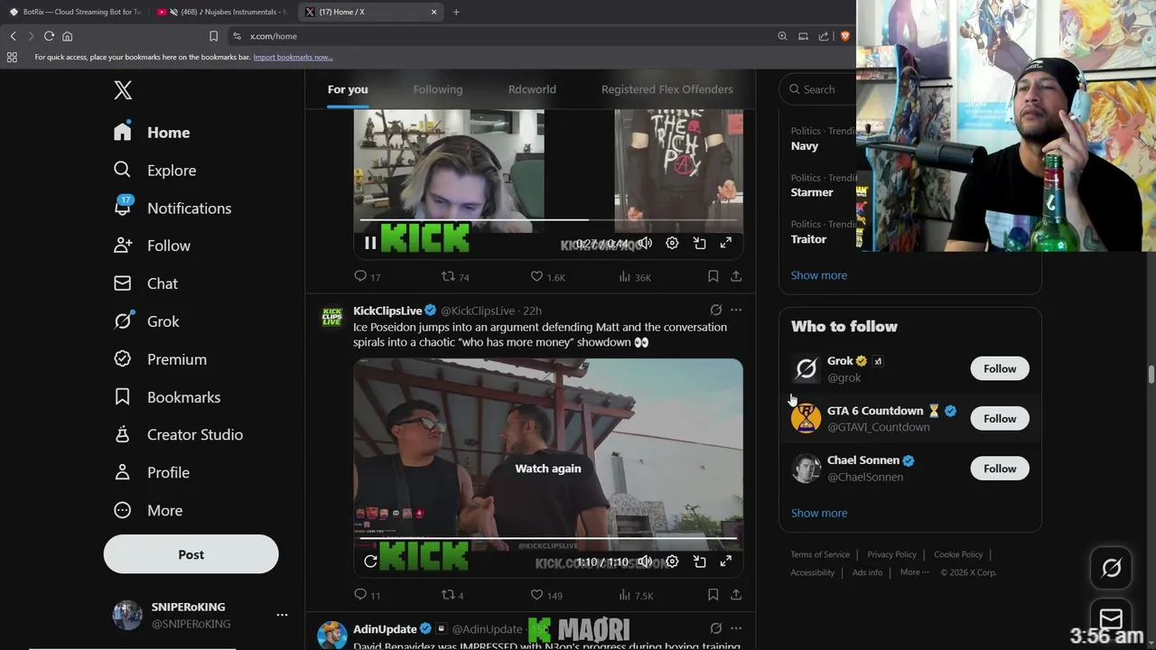
Task: Like the post with 149 likes
Action: [546, 595]
